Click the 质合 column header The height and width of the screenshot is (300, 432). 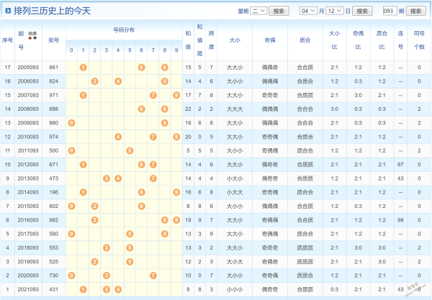305,40
